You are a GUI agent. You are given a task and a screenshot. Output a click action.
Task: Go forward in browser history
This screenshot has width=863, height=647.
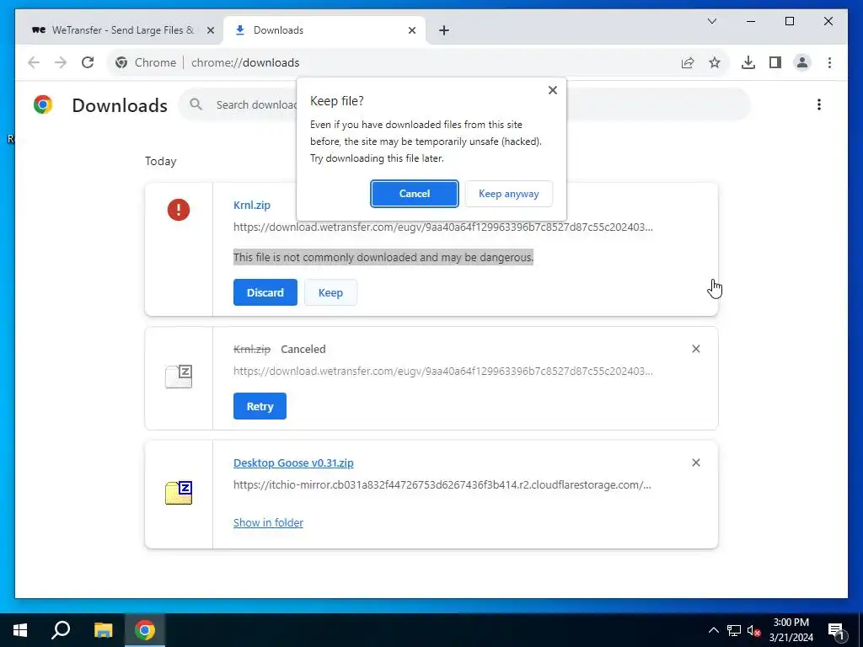coord(61,62)
